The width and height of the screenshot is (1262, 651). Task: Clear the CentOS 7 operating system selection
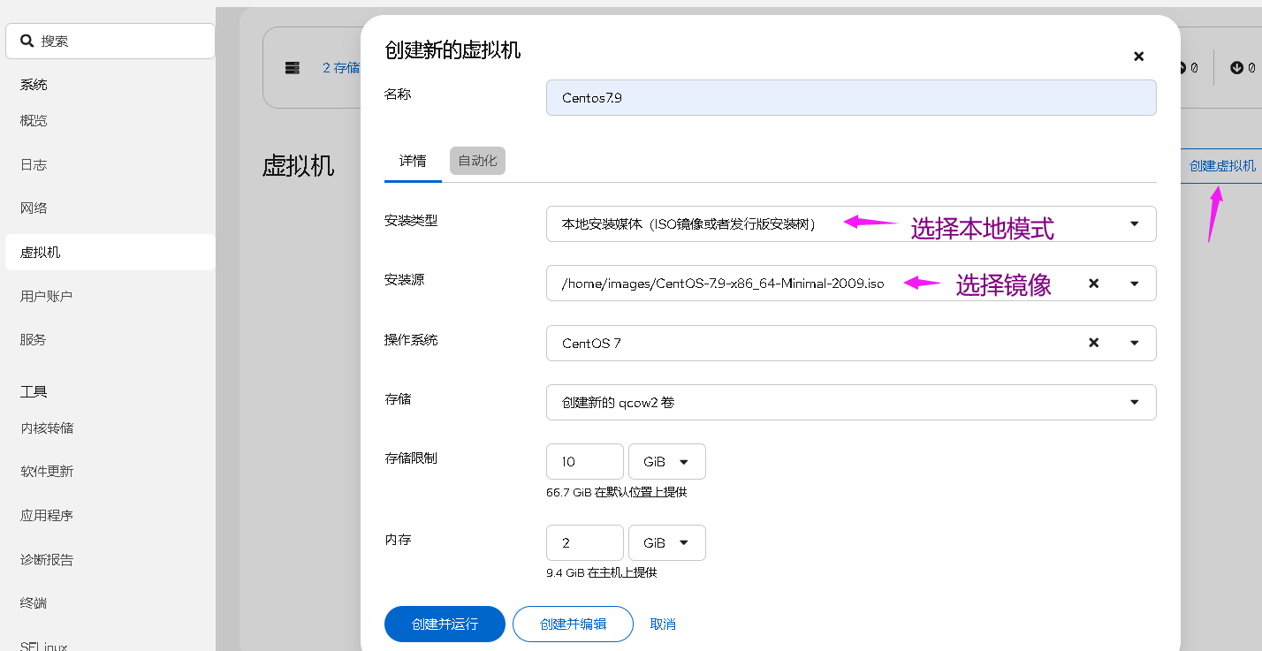[x=1093, y=343]
